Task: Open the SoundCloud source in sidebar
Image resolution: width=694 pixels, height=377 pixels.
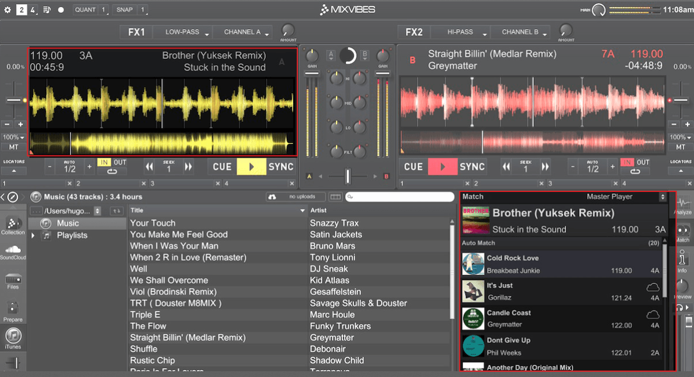Action: 13,252
